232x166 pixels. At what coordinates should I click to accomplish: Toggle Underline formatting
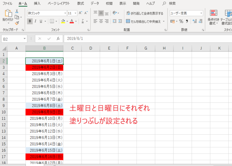click(x=41, y=21)
